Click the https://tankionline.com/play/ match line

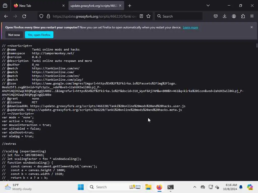tap(58, 80)
